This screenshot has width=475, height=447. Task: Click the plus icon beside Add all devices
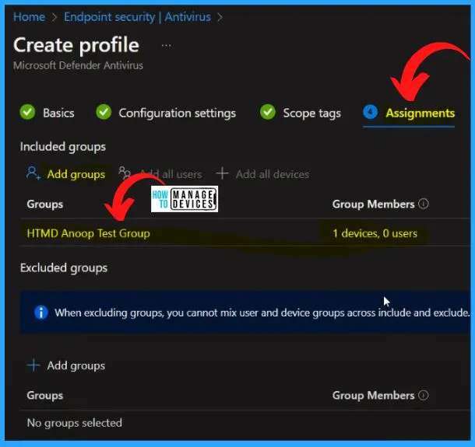222,173
